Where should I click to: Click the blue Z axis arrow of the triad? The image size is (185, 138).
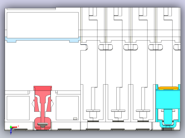pos(11,131)
